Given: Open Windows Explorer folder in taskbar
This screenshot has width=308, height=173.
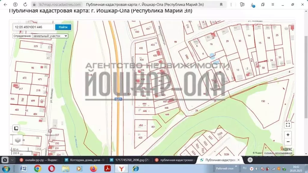Looking at the screenshot, I should [x=65, y=169].
